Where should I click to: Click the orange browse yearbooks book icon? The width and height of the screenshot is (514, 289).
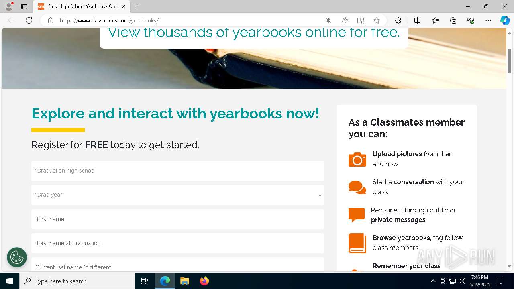(357, 243)
